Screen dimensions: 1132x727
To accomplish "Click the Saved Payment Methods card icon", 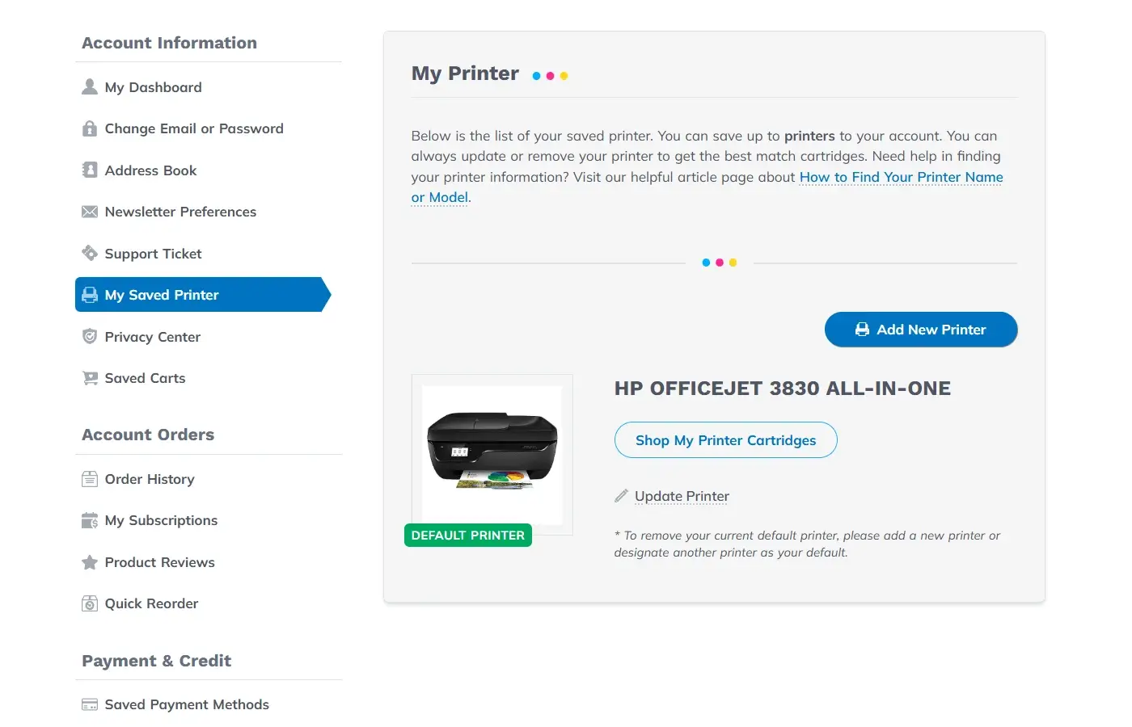I will tap(90, 704).
